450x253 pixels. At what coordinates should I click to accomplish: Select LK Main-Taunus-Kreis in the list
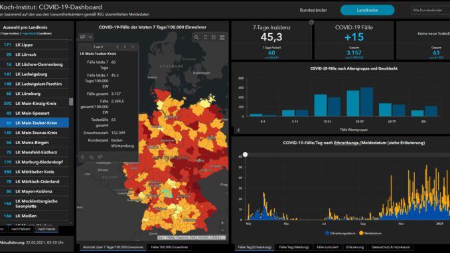coord(35,133)
